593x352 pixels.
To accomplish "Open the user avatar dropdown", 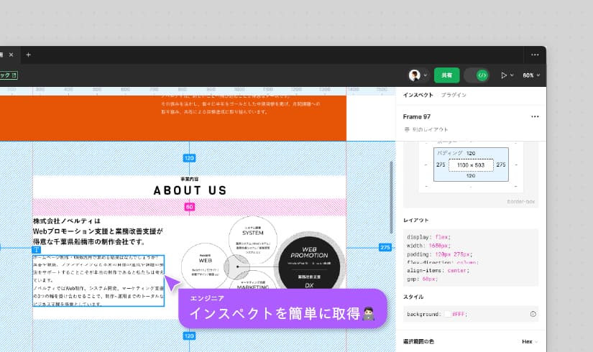I will click(418, 75).
